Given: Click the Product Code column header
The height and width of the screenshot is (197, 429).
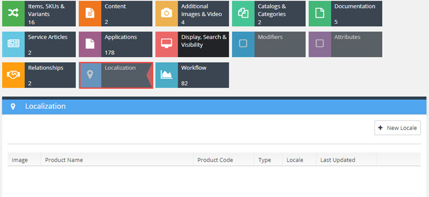Looking at the screenshot, I should click(215, 160).
